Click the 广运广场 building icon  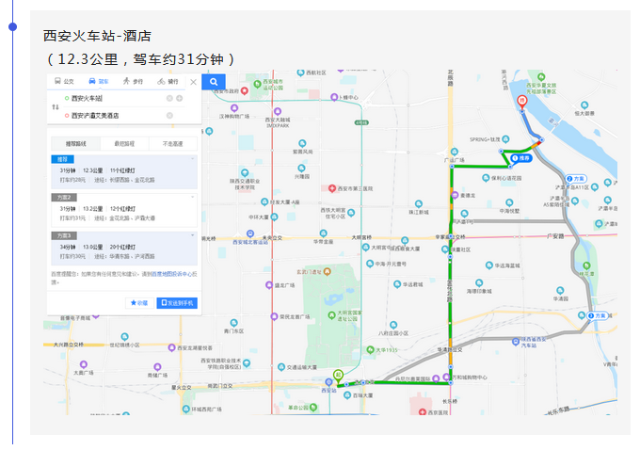[455, 152]
